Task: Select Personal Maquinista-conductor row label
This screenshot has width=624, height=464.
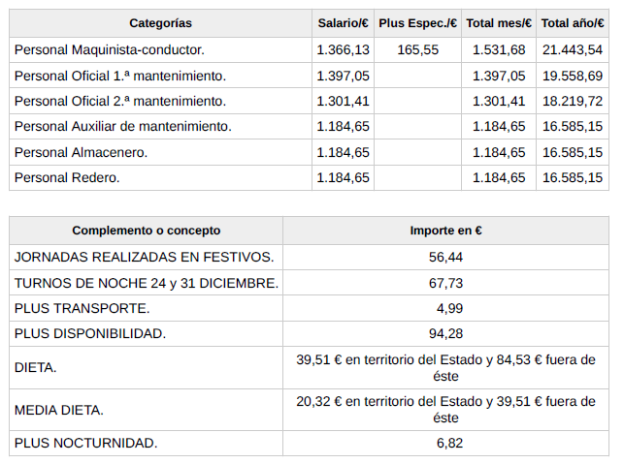Action: (110, 49)
